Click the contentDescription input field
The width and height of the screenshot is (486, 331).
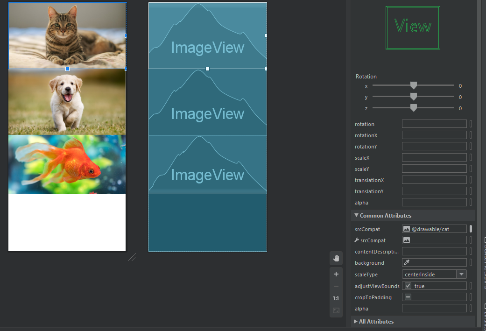434,252
